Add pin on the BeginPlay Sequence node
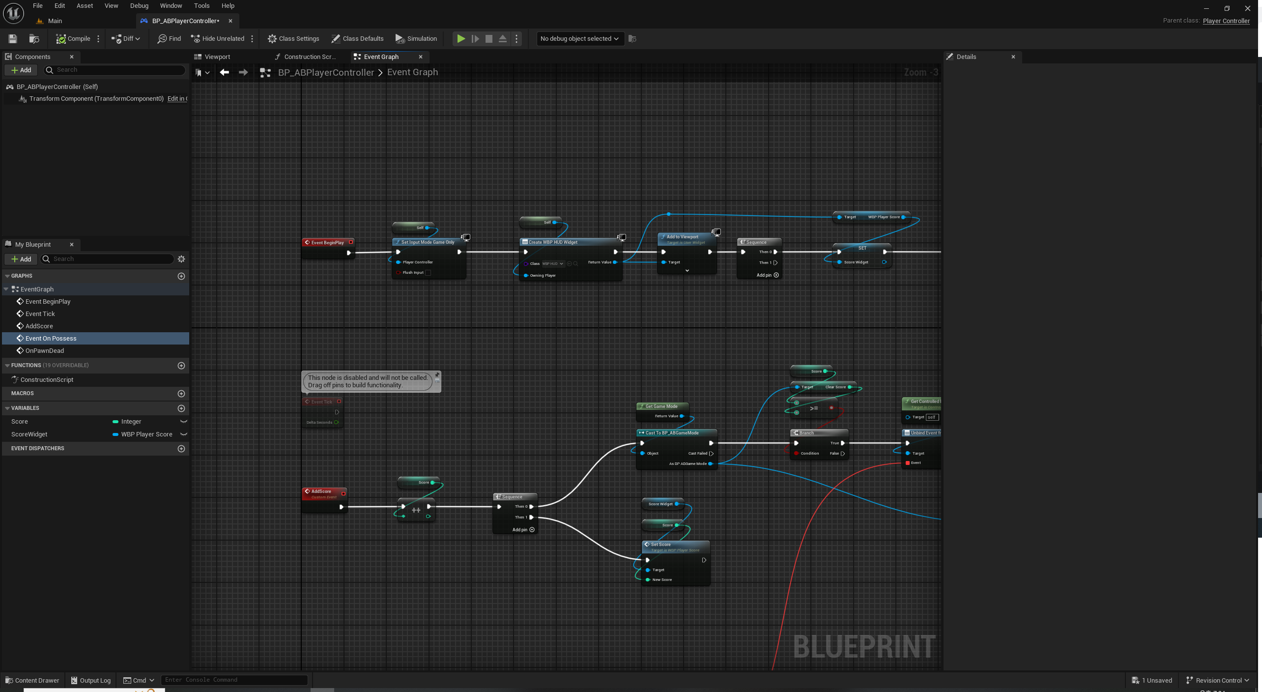Viewport: 1262px width, 692px height. click(767, 275)
